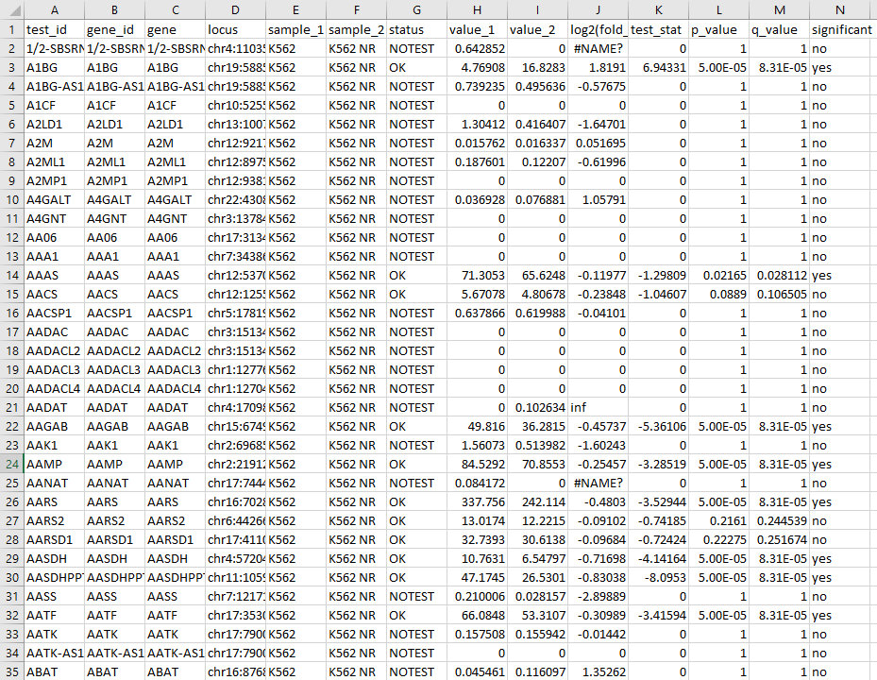
Task: Click the test_stat cell showing -8.0953
Action: [x=658, y=577]
